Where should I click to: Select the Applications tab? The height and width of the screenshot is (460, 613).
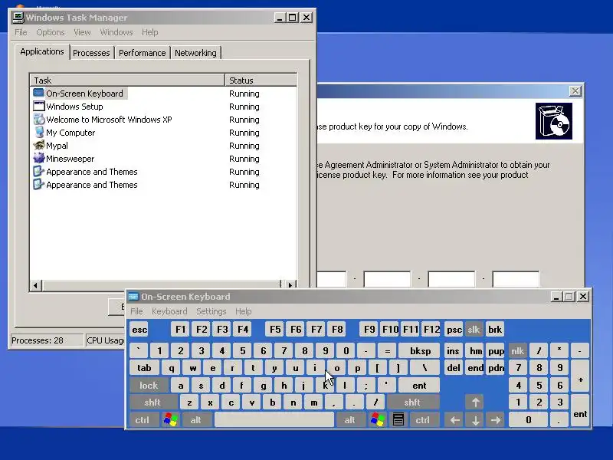pyautogui.click(x=42, y=51)
